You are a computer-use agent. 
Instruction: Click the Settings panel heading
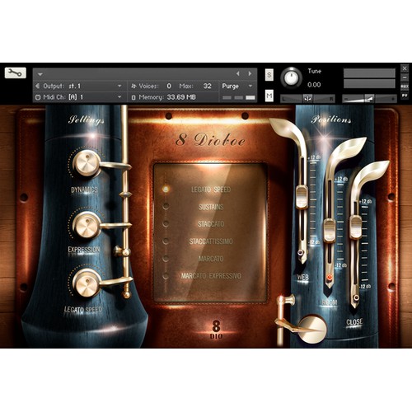(x=87, y=119)
